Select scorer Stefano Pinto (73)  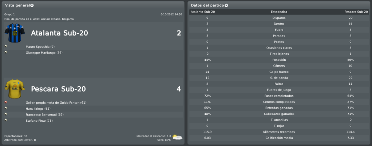click(x=39, y=121)
